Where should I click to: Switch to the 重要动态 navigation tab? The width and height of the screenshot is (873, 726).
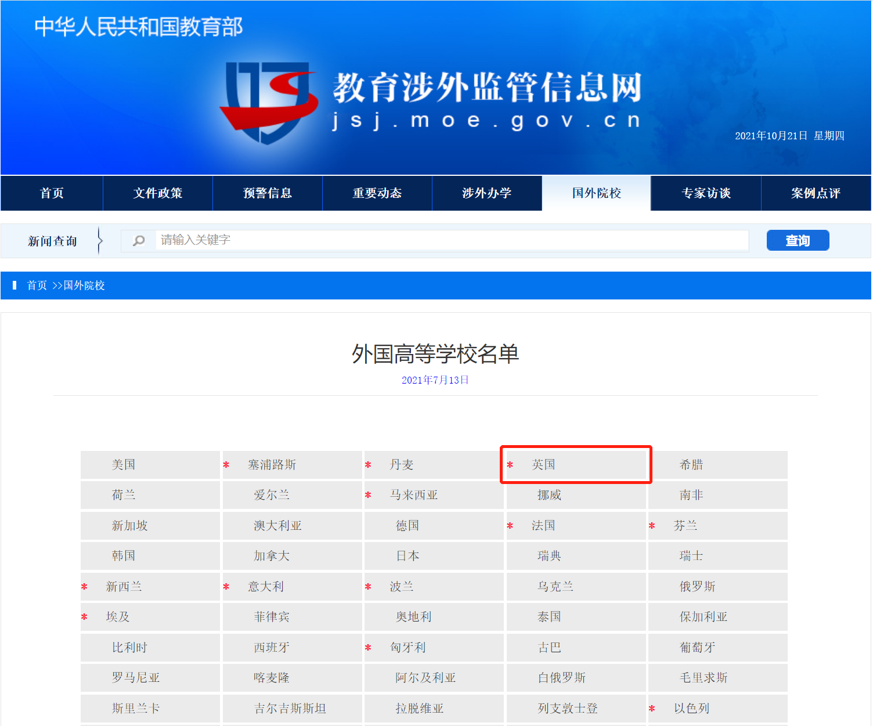377,193
